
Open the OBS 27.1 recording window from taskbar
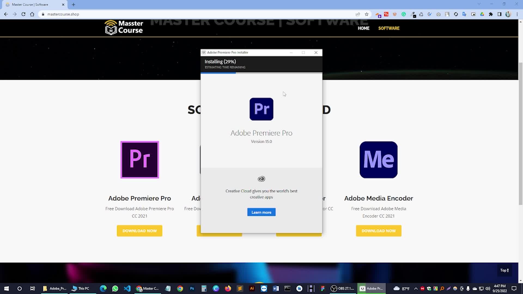(342, 289)
